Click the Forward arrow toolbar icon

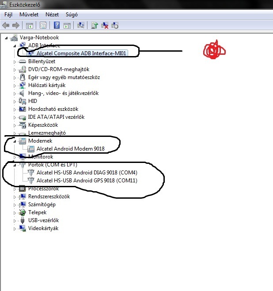pyautogui.click(x=16, y=25)
